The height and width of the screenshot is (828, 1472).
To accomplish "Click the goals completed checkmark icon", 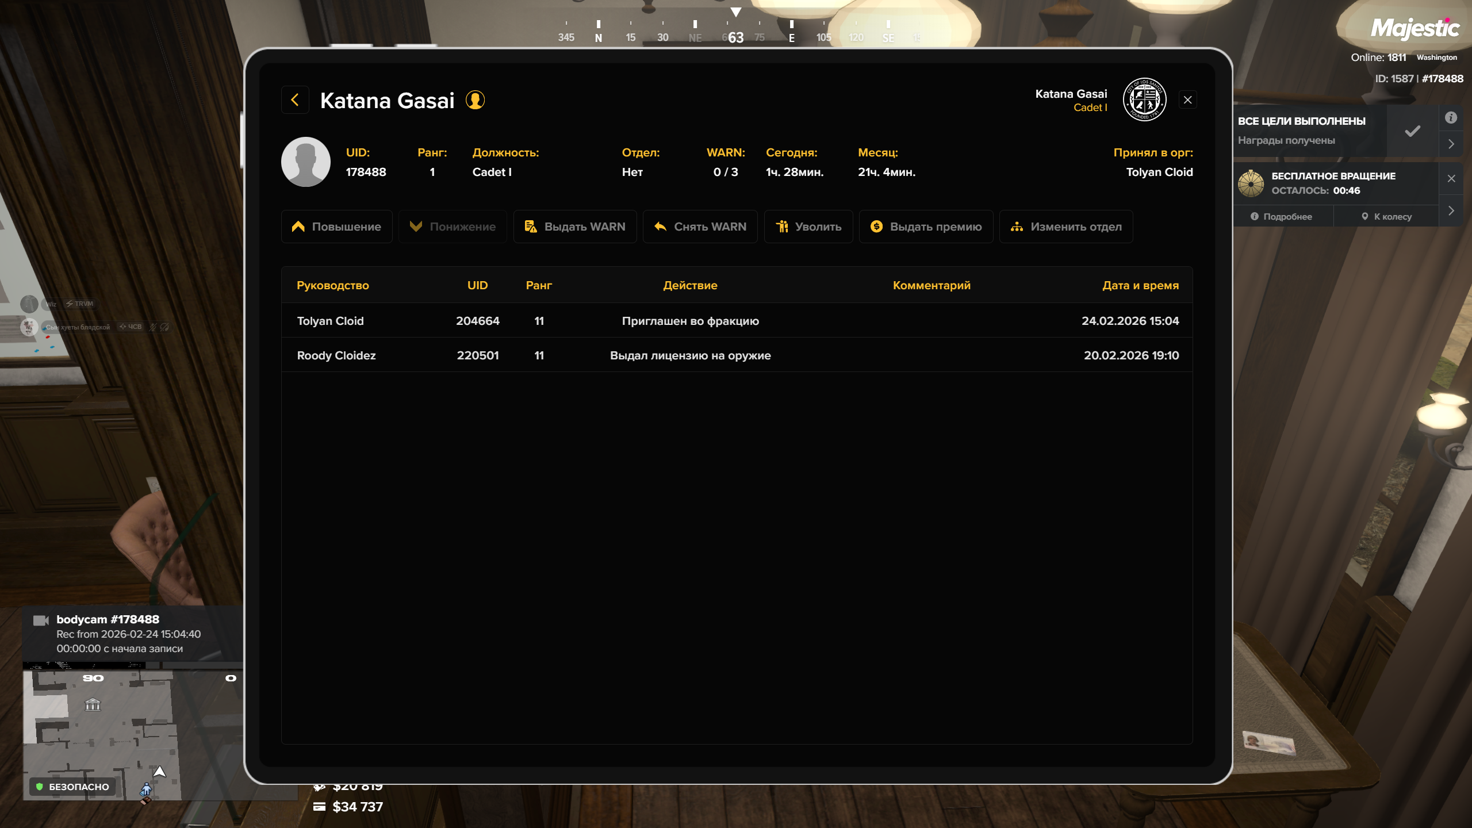I will pyautogui.click(x=1412, y=131).
